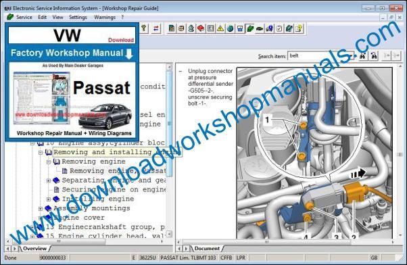Open the yellow warning triangle icon
The image size is (407, 265).
pyautogui.click(x=220, y=28)
